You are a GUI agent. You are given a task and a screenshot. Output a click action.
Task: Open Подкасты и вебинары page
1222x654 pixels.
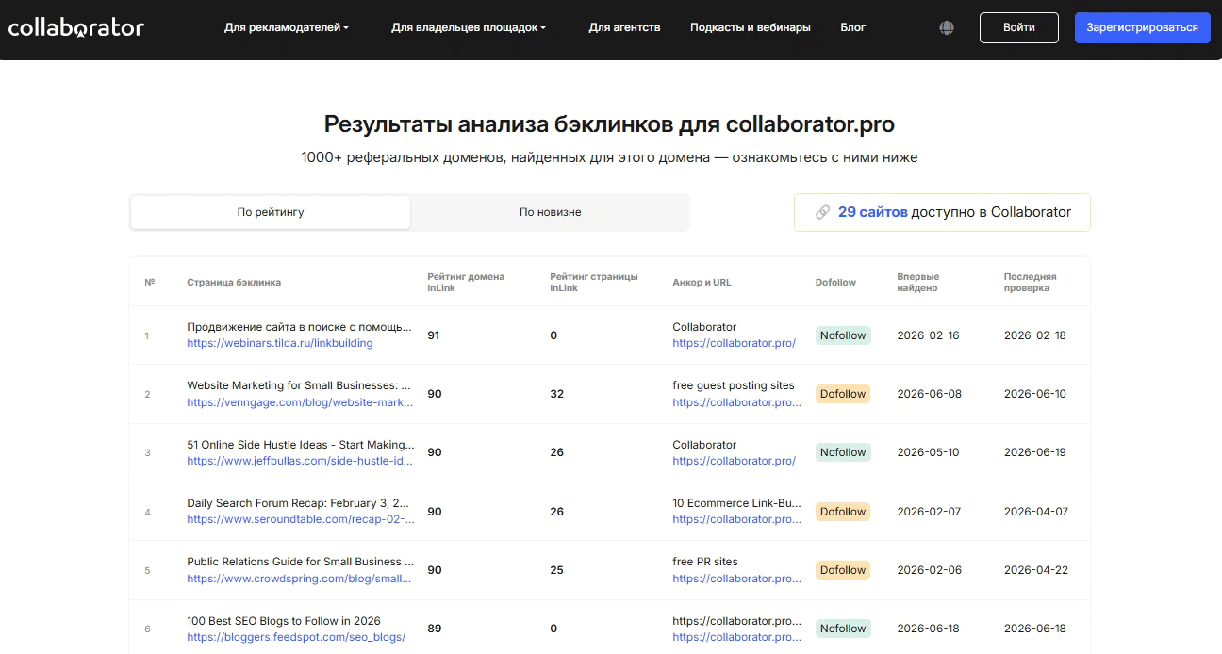tap(750, 27)
